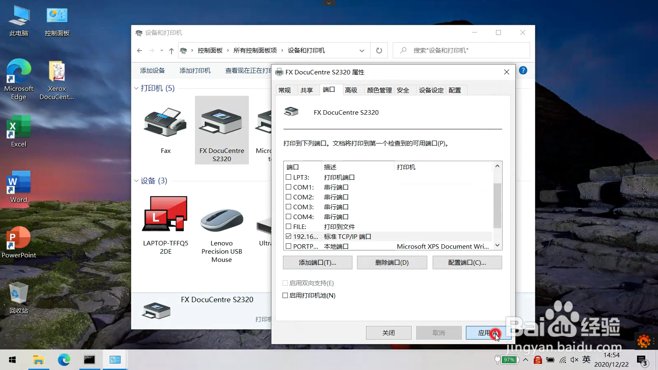
Task: Open File Explorer from the taskbar
Action: pyautogui.click(x=38, y=360)
